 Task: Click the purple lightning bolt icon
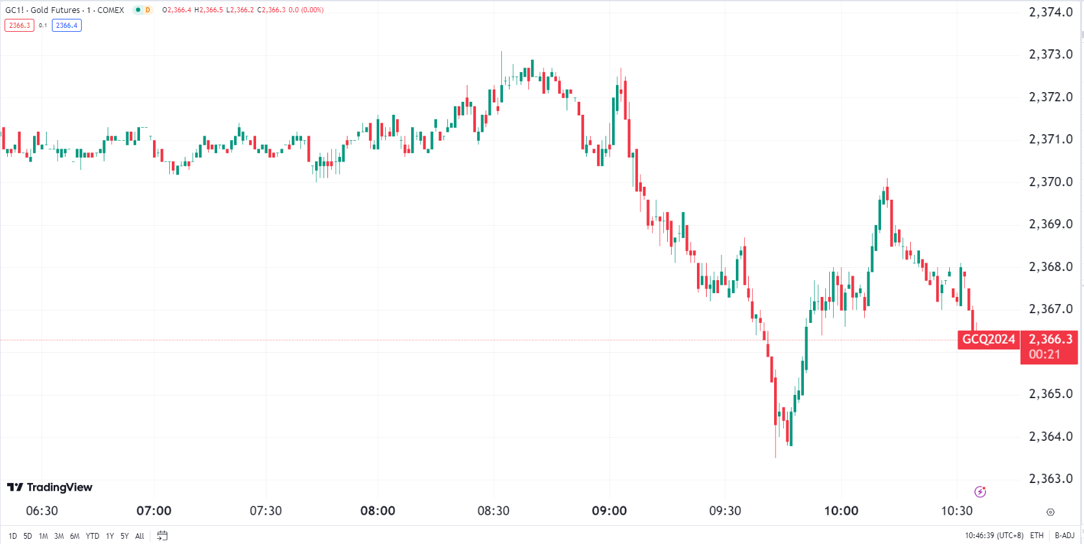pyautogui.click(x=980, y=491)
